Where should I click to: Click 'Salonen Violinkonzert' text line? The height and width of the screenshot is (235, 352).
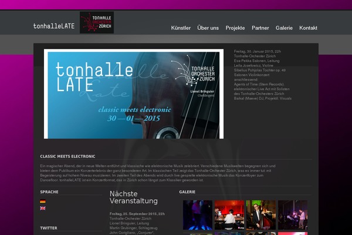click(252, 75)
